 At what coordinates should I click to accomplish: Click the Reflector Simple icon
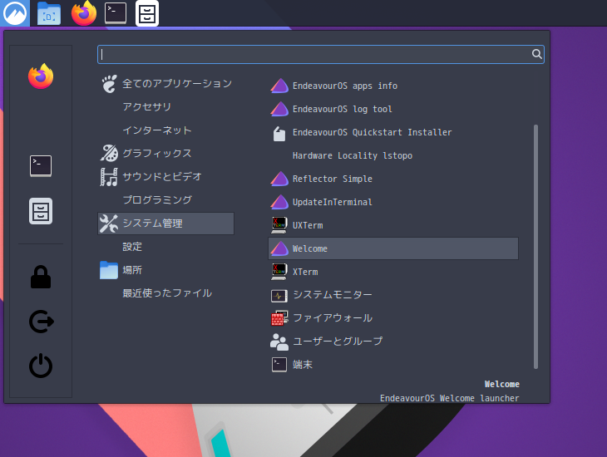tap(279, 179)
